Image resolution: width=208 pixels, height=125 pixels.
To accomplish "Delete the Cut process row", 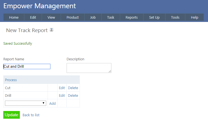I will (73, 88).
